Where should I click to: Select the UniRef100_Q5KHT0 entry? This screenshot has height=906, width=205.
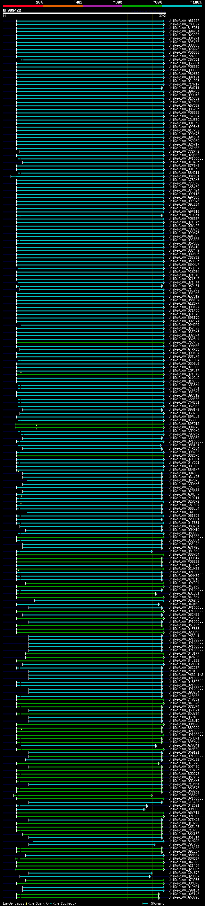point(184,530)
